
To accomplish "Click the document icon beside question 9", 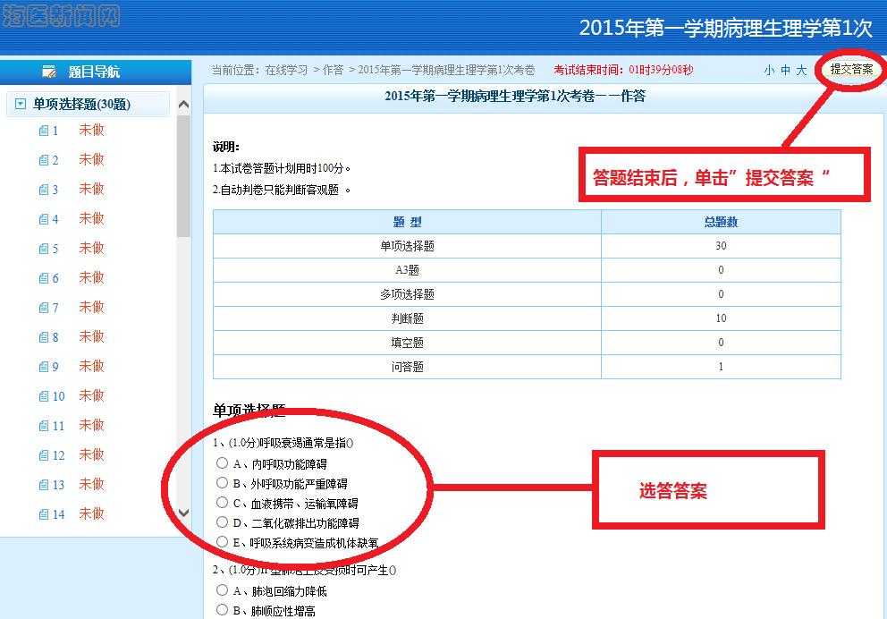I will pyautogui.click(x=43, y=367).
